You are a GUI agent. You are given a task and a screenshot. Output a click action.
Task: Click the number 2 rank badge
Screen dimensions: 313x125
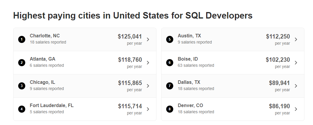point(21,63)
